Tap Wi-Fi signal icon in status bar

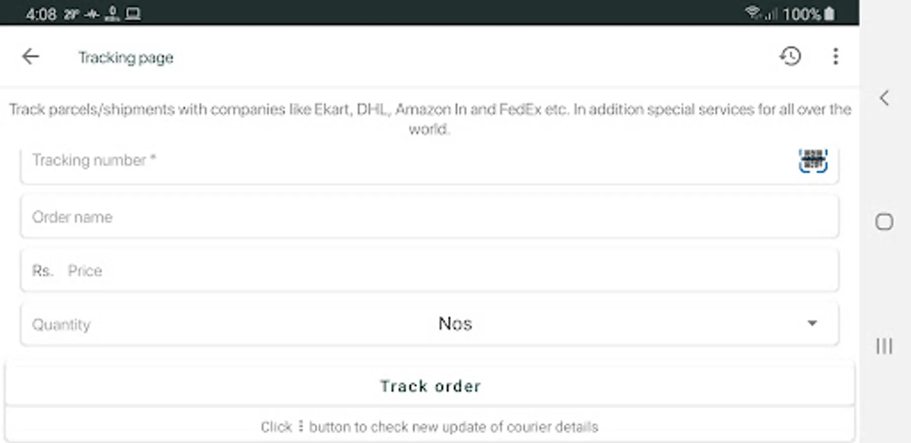752,12
